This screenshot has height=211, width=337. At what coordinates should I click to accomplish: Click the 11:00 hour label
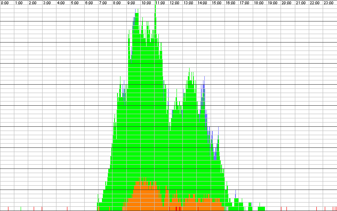click(x=160, y=3)
